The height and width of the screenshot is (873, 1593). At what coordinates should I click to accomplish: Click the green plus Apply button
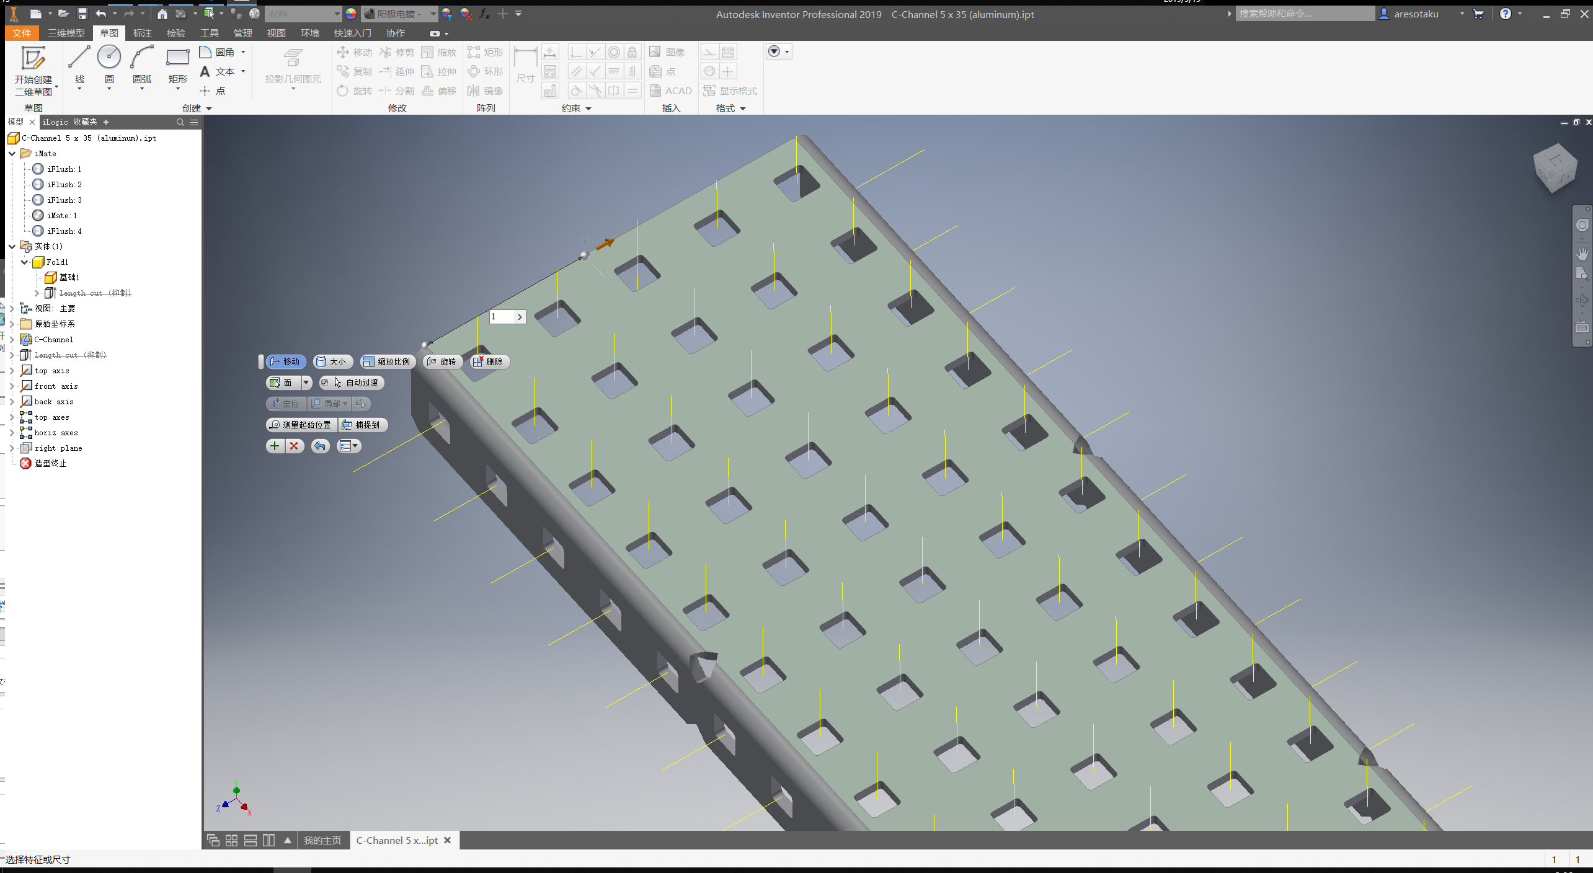click(275, 446)
